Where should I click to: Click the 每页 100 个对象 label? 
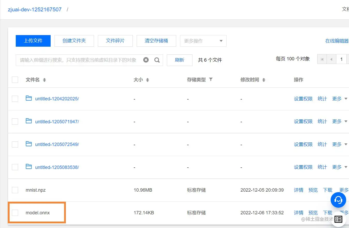coord(293,59)
